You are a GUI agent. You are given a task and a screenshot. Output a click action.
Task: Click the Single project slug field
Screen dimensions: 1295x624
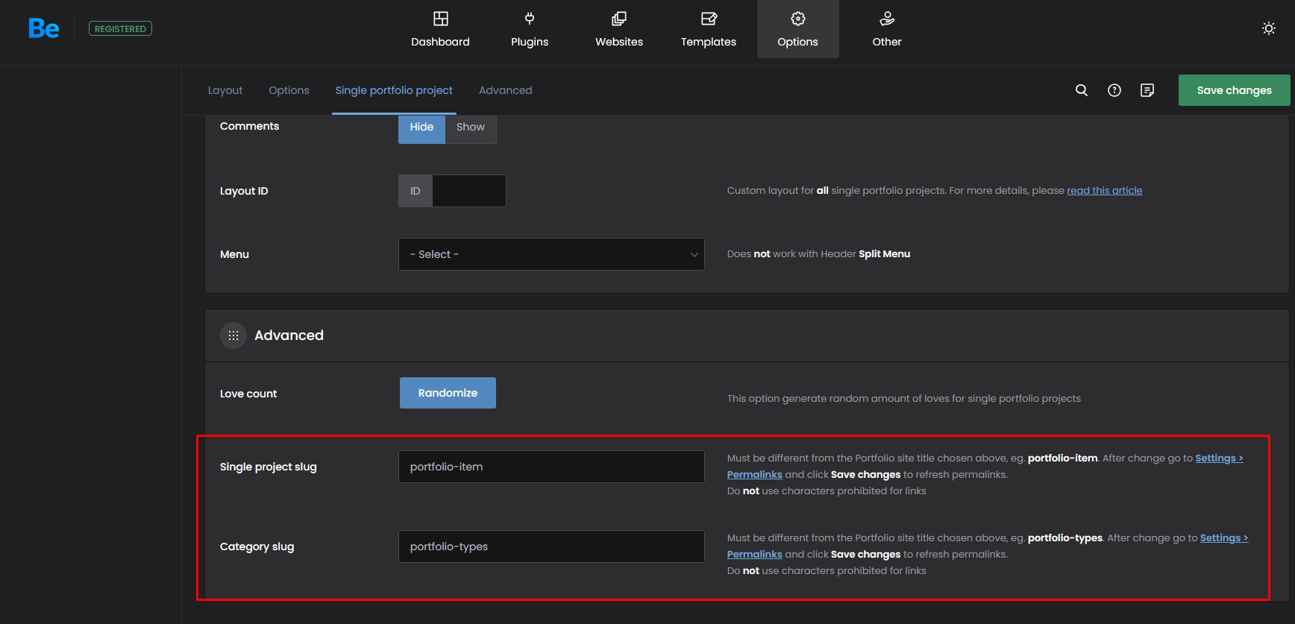click(x=551, y=467)
